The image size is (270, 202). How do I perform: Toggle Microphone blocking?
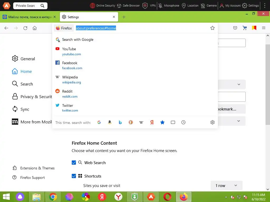point(169,6)
